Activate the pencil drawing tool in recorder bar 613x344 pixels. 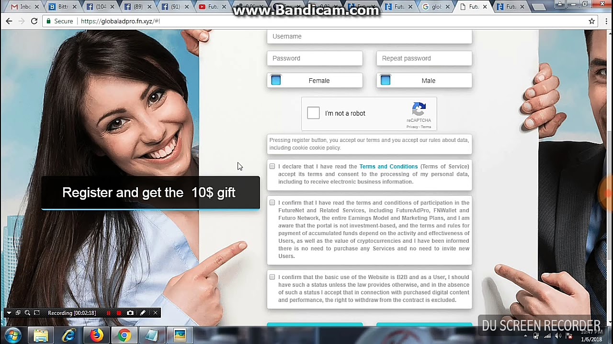click(x=143, y=313)
